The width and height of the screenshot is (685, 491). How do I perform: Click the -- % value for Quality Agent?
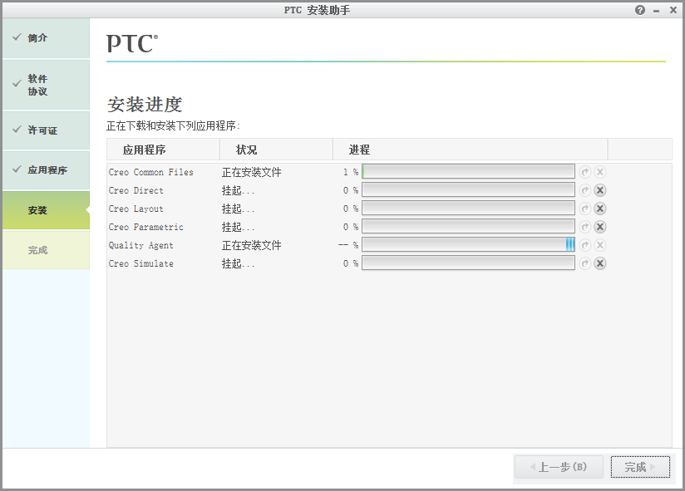click(x=348, y=246)
